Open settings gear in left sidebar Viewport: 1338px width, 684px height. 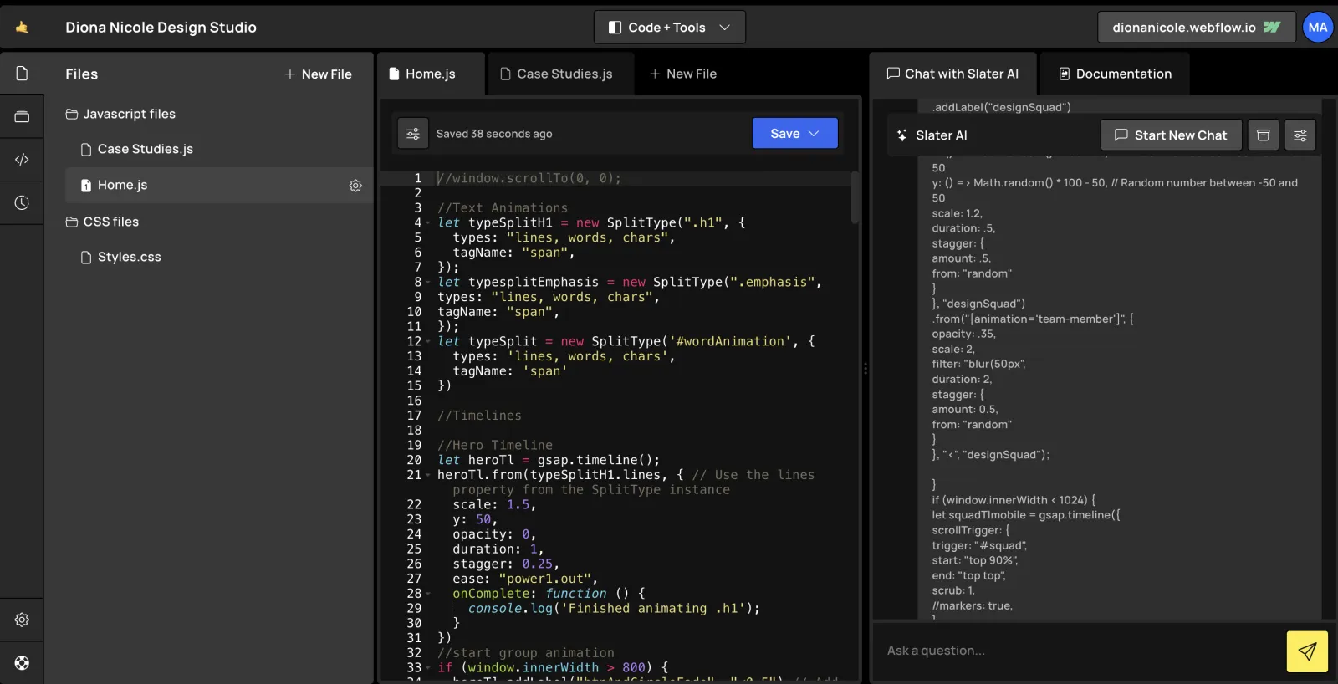pos(22,620)
